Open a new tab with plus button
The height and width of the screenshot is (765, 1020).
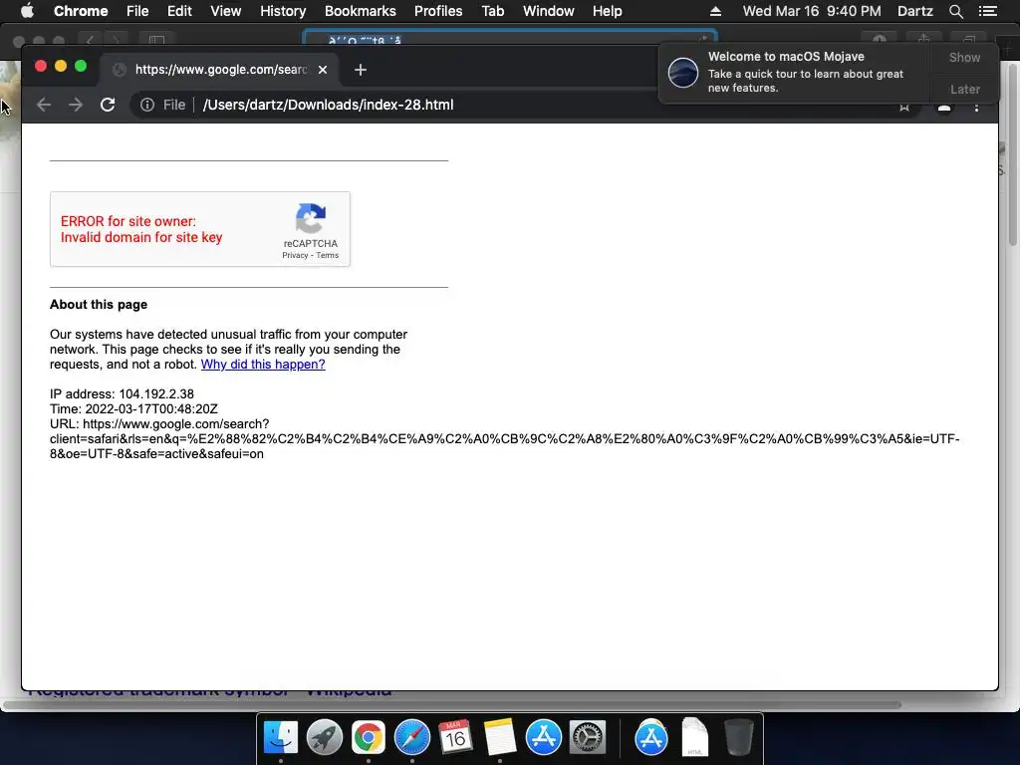[x=361, y=70]
